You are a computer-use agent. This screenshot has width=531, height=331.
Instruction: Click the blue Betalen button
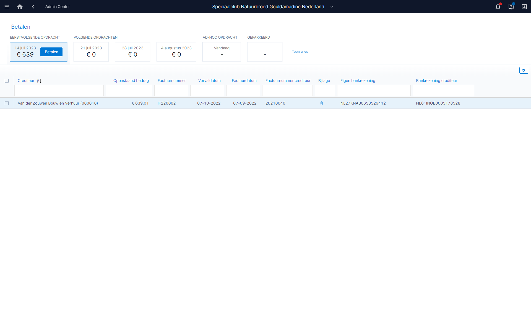pos(51,52)
